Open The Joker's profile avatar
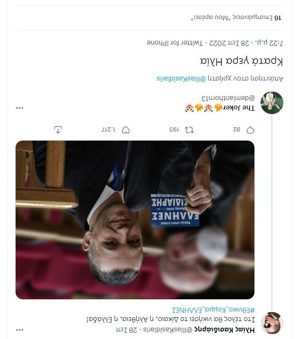 272,103
